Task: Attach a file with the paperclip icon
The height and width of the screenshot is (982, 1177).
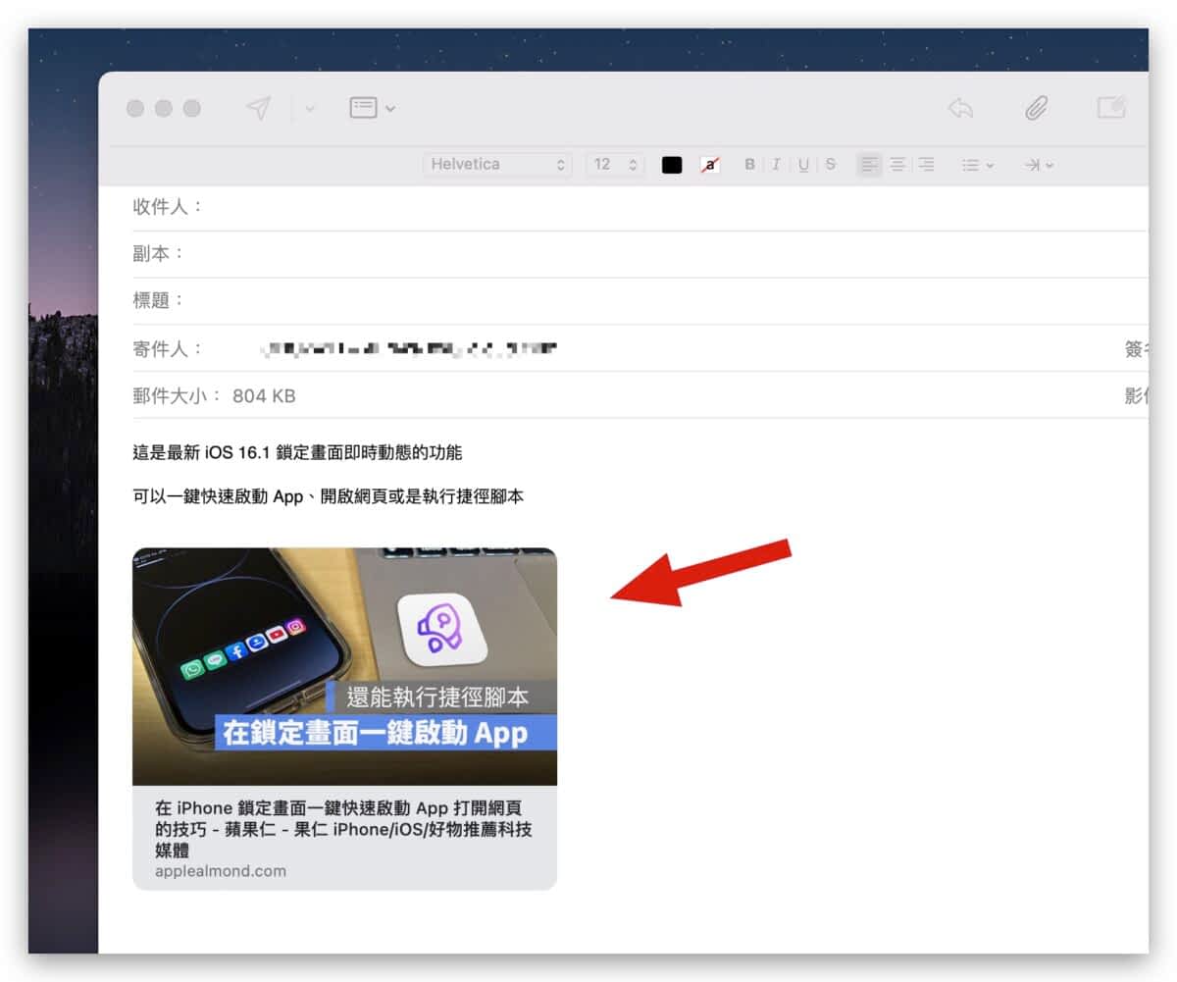Action: (1036, 108)
